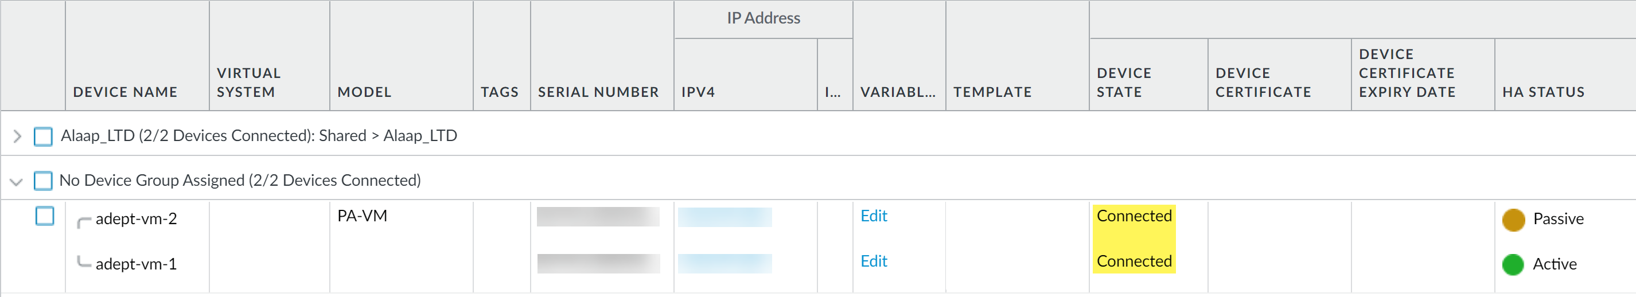Check the No Device Group Assigned checkbox
1636x297 pixels.
click(x=43, y=181)
